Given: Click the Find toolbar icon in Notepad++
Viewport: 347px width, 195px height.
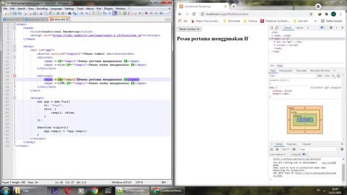Looking at the screenshot, I should coord(69,14).
